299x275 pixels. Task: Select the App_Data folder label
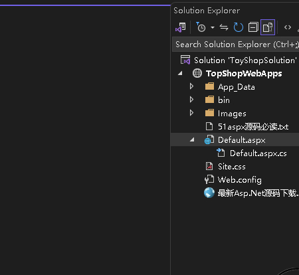[237, 87]
